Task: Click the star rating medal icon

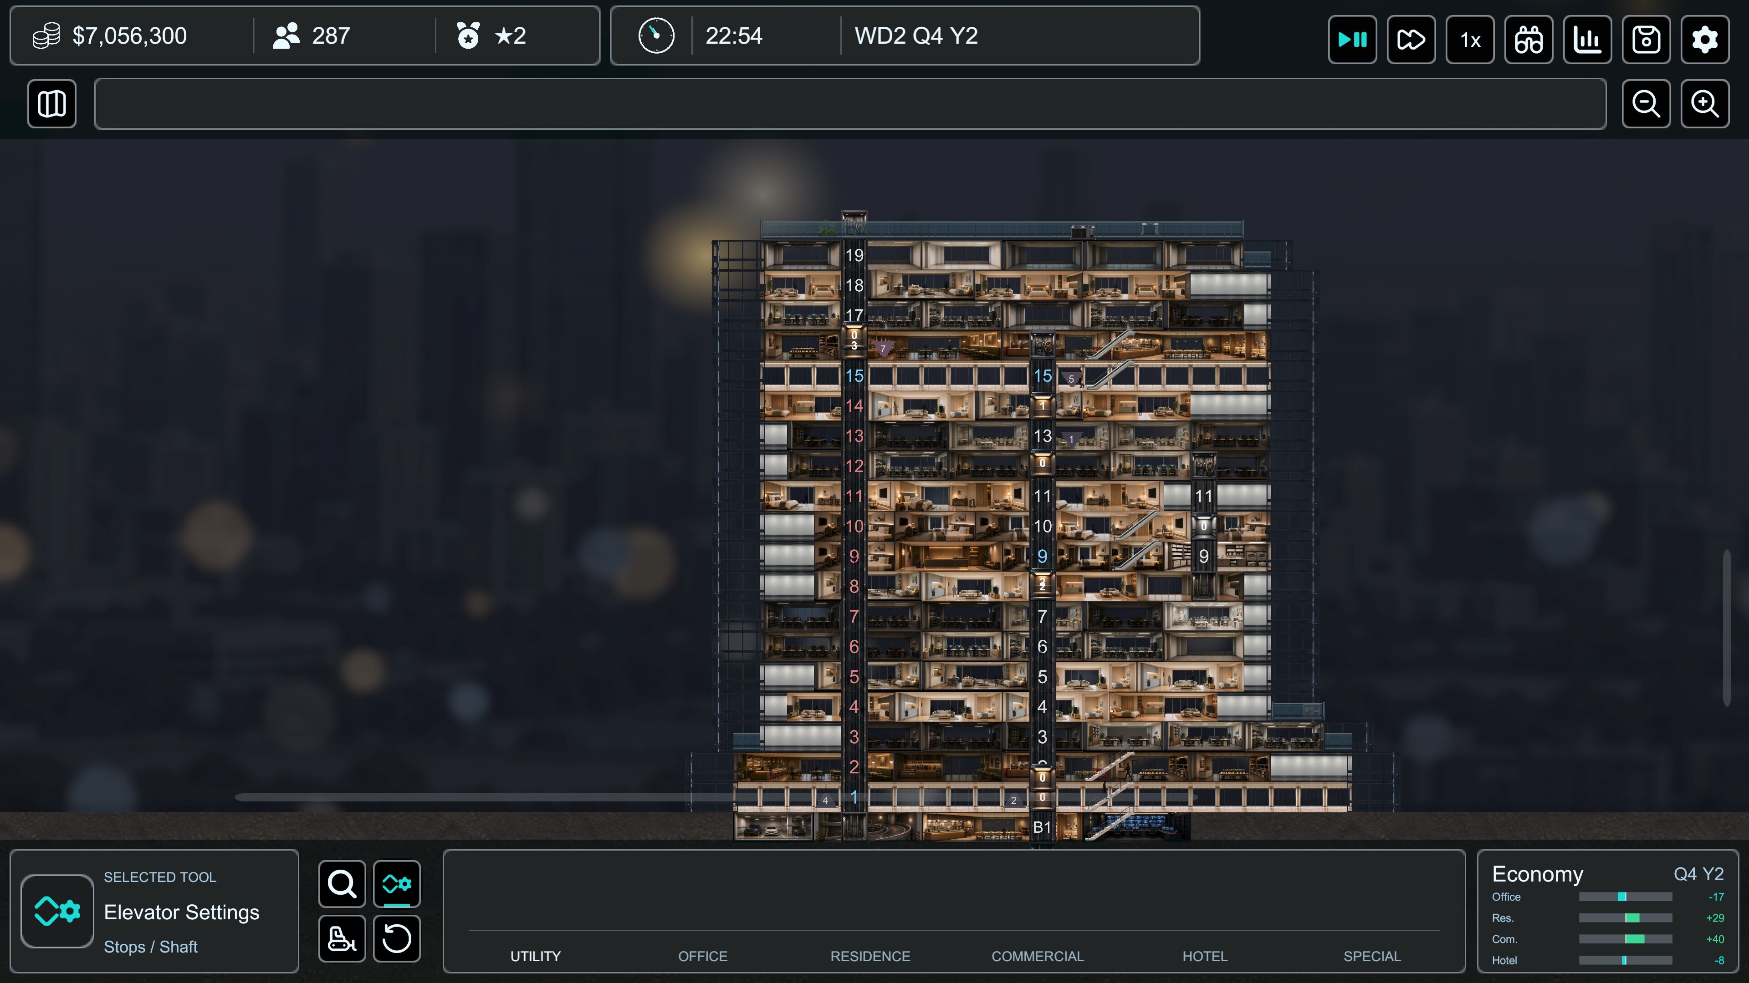Action: tap(468, 36)
